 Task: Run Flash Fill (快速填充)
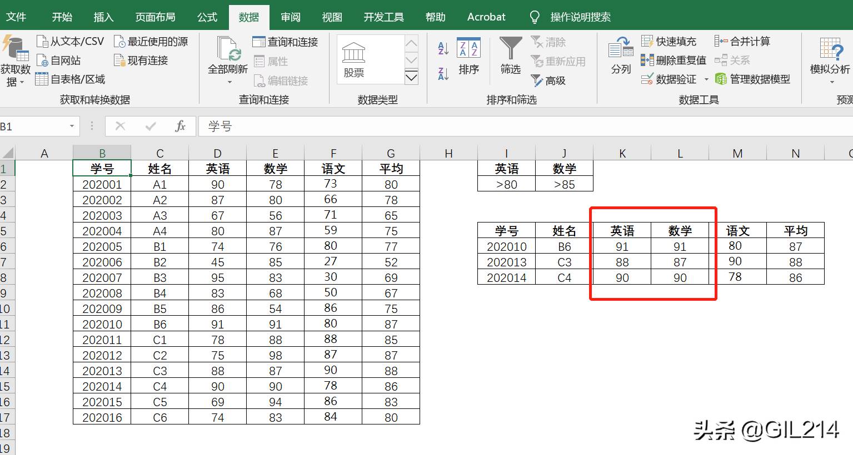point(669,42)
